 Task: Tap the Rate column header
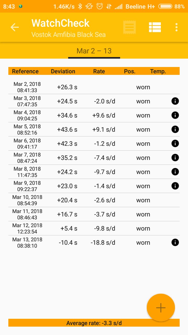coord(99,71)
